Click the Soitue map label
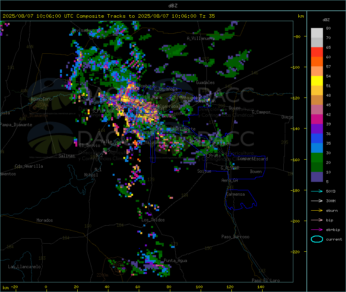Viewport: 346px width, 292px height. (204, 171)
